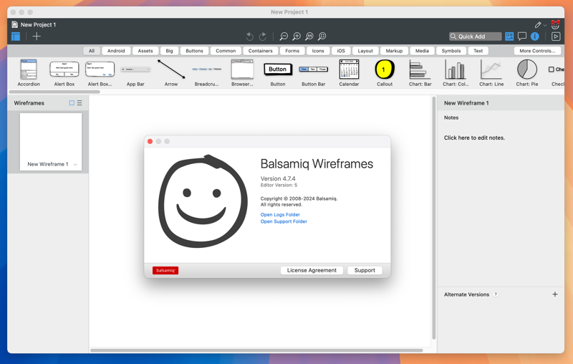Select the Icons category tab

click(x=318, y=51)
